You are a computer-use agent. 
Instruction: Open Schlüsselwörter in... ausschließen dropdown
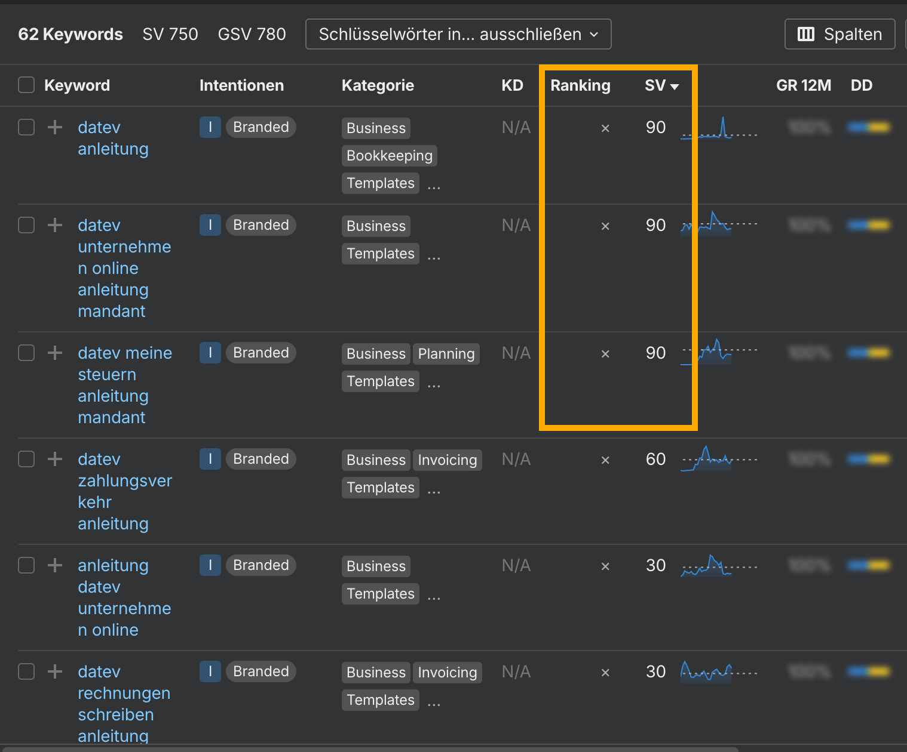pyautogui.click(x=458, y=34)
